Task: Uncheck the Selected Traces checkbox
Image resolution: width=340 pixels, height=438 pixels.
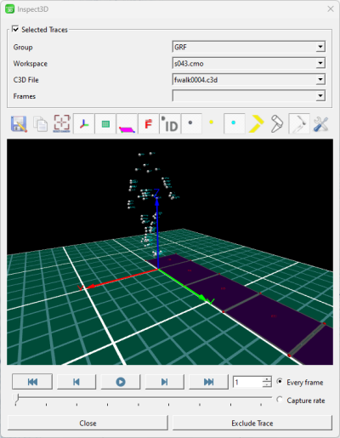Action: (15, 29)
